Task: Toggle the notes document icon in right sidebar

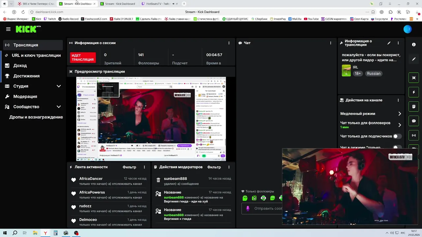Action: (x=414, y=107)
